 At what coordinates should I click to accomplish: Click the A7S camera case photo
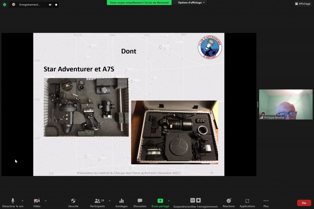174,132
